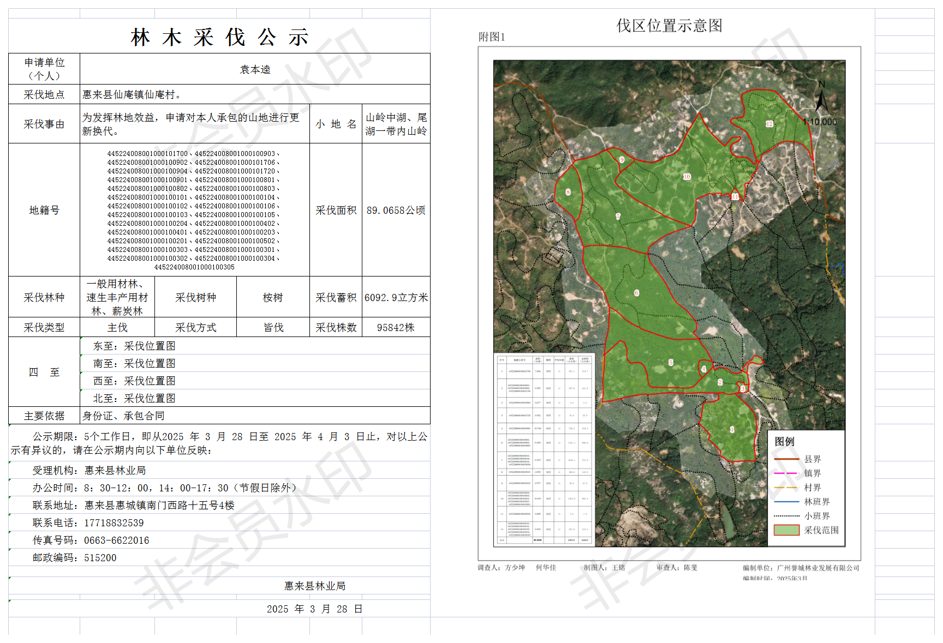Click the signature text 惠来县林业局 above the date

point(315,586)
